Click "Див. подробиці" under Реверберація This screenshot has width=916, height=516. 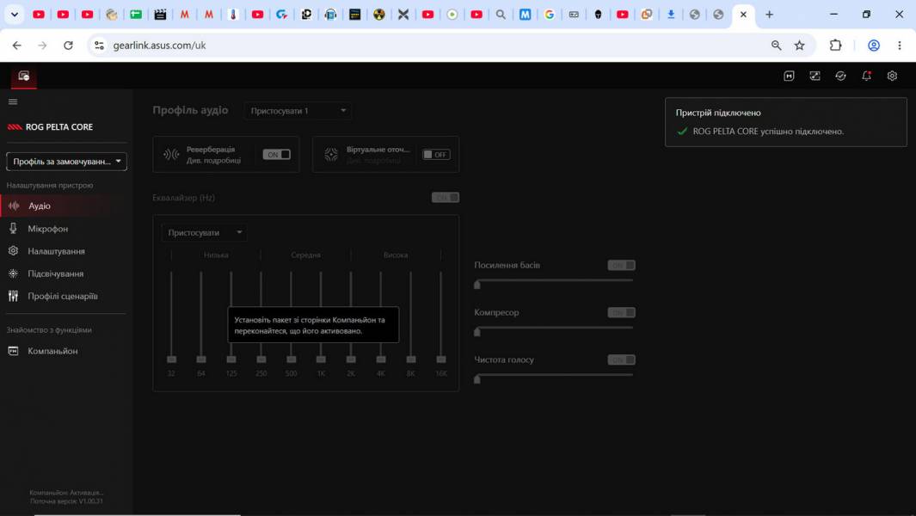click(213, 161)
